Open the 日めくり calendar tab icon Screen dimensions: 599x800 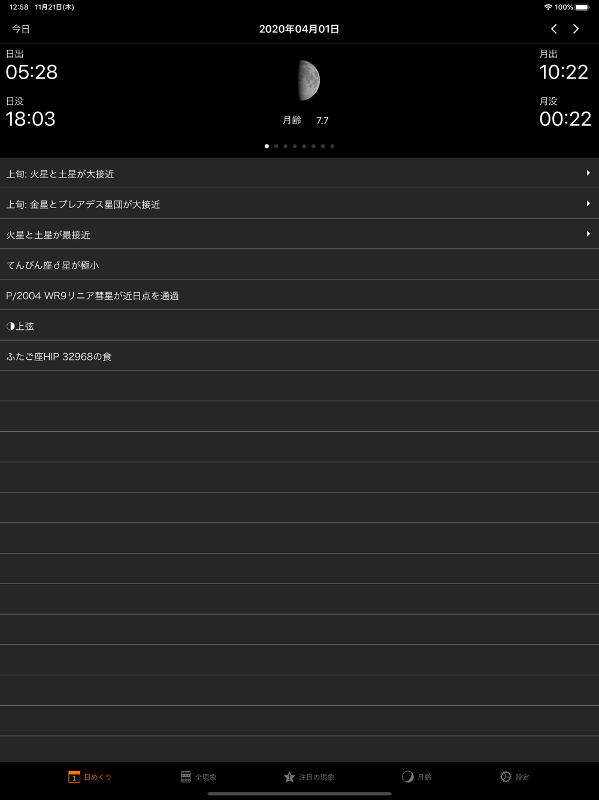[x=74, y=777]
